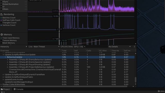Toggle UI category in CPU chart
This screenshot has height=93, width=165.
[x=1, y=7]
